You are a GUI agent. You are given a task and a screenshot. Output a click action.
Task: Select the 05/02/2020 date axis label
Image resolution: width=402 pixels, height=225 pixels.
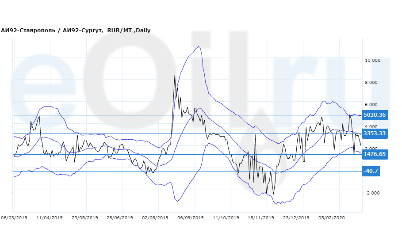(x=331, y=218)
